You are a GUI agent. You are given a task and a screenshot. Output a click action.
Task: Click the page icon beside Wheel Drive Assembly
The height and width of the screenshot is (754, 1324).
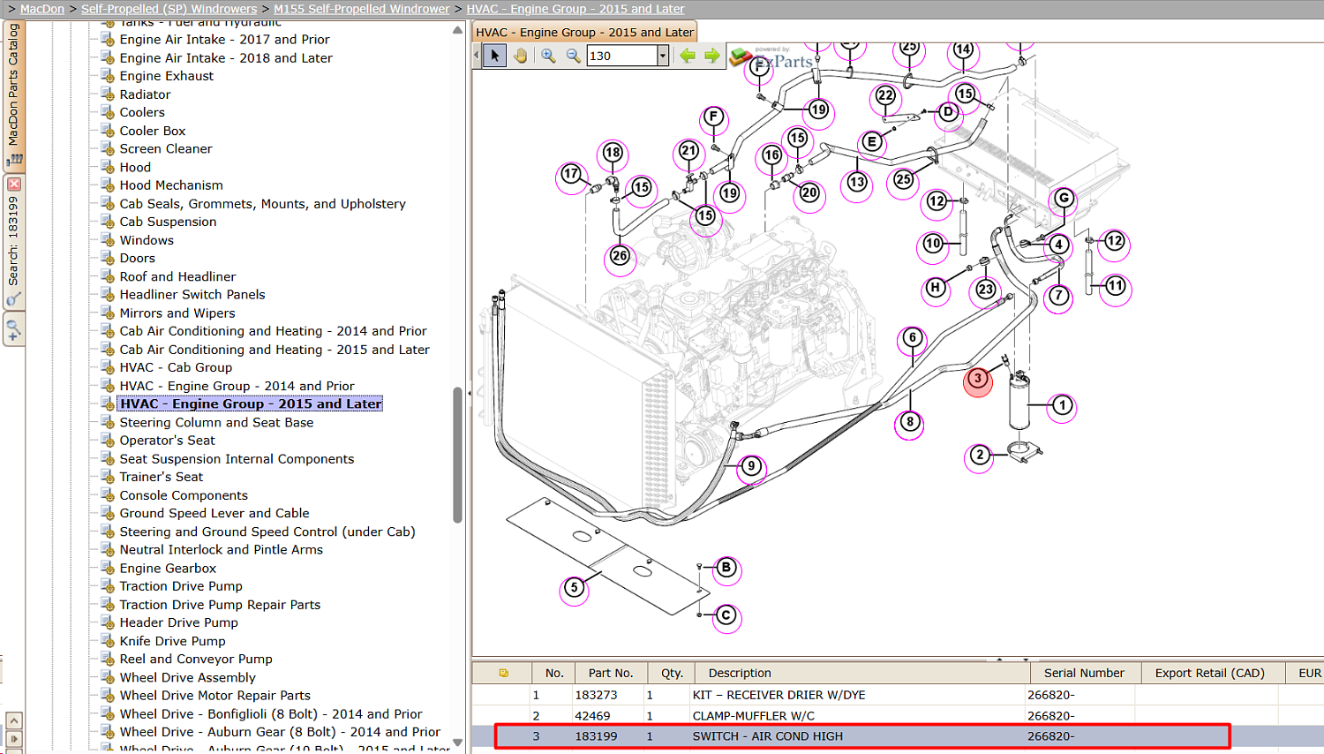pos(108,676)
